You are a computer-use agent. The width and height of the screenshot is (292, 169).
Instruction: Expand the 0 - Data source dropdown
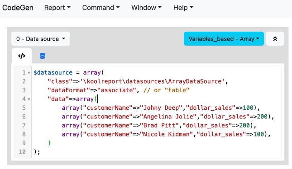(x=41, y=39)
